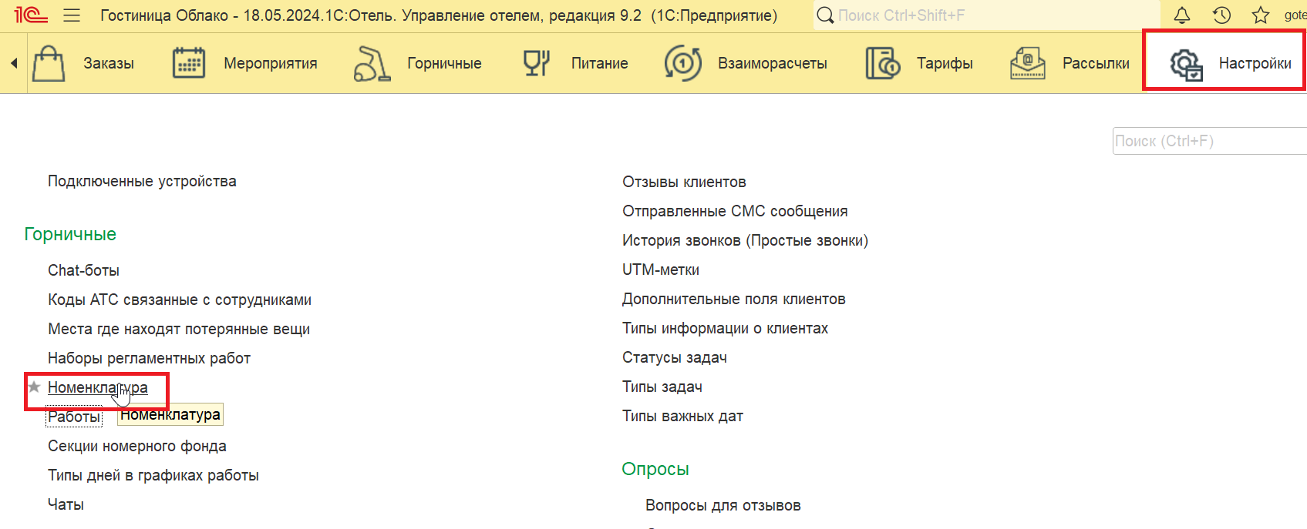The height and width of the screenshot is (529, 1307).
Task: Open Отправленные СМС сообщения link
Action: (x=735, y=211)
